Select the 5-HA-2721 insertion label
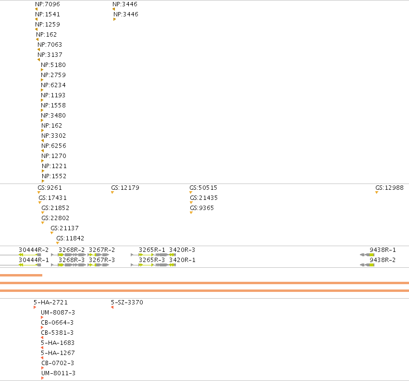Viewport: 409px width, 381px height. tap(50, 302)
